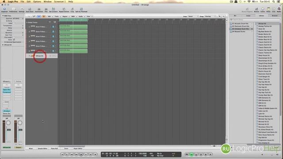
Task: Toggle the Media toolbar icon
Action: 279,10
